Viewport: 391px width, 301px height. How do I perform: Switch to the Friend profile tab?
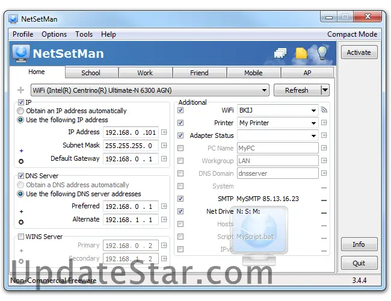tap(199, 73)
